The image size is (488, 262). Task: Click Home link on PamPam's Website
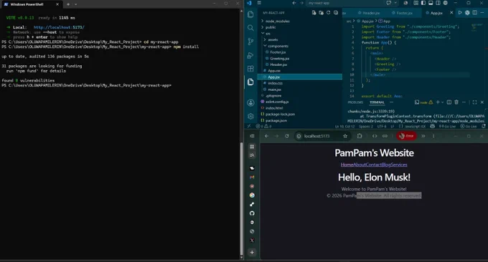pyautogui.click(x=347, y=165)
